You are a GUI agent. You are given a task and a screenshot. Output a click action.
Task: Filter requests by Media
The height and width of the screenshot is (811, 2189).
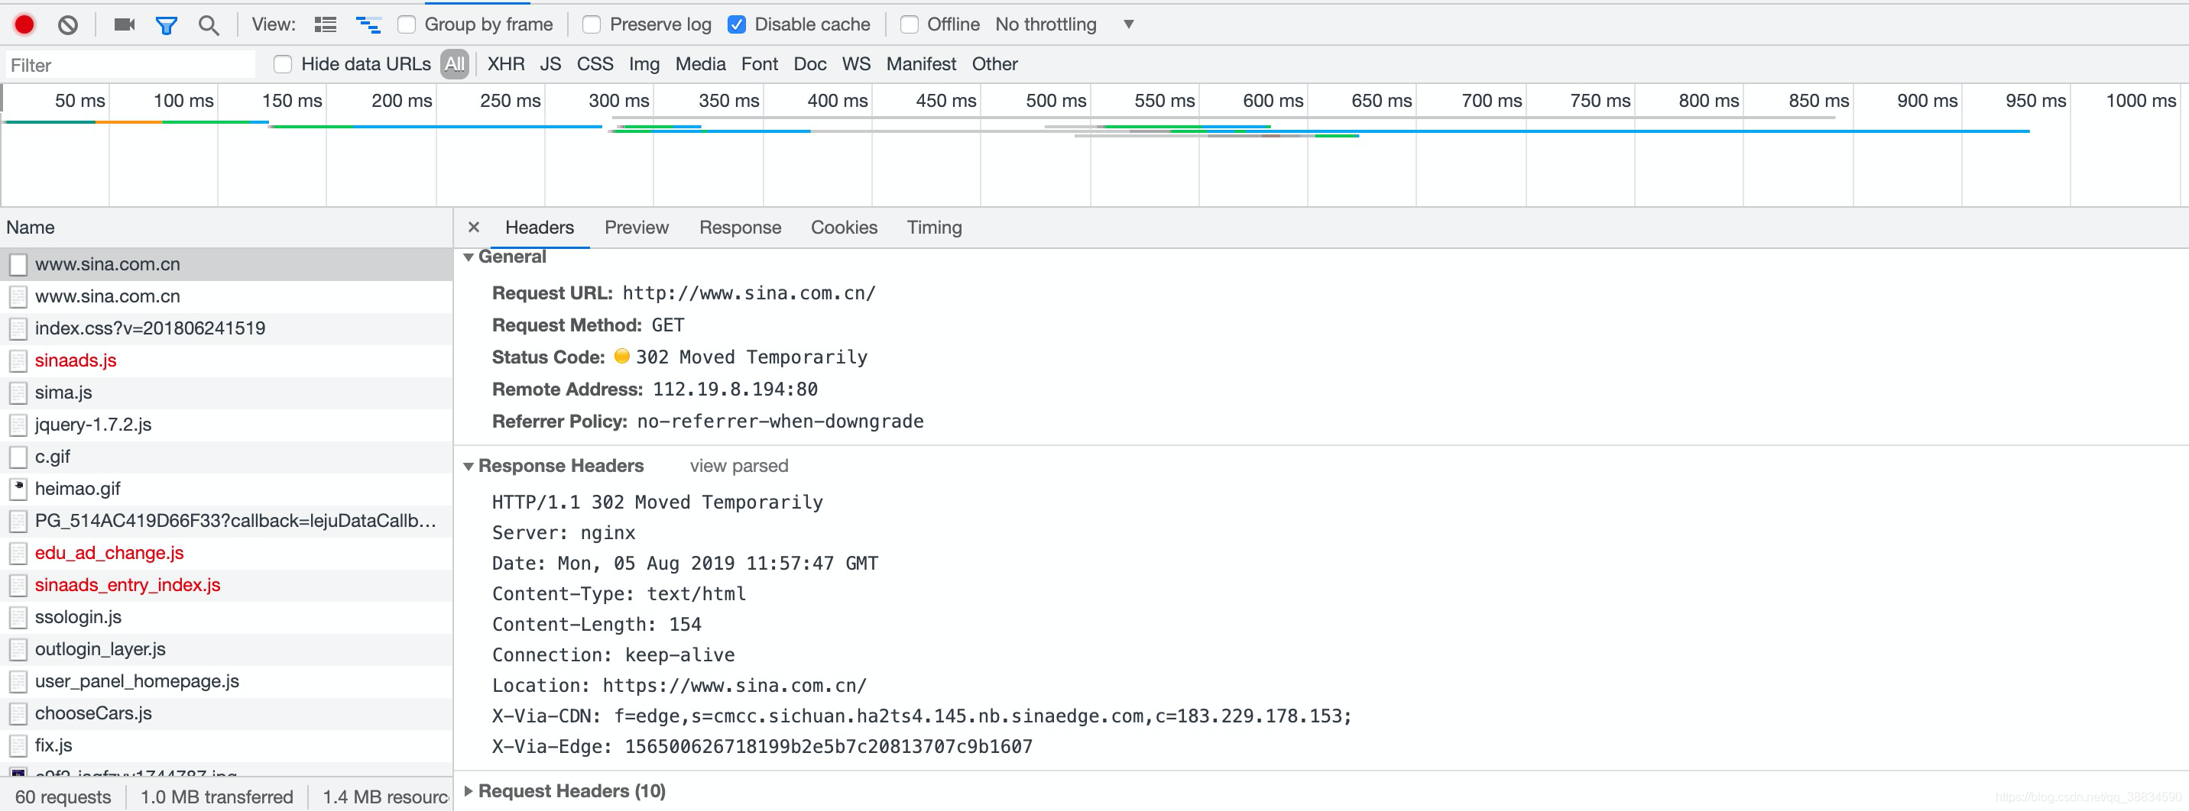(700, 65)
